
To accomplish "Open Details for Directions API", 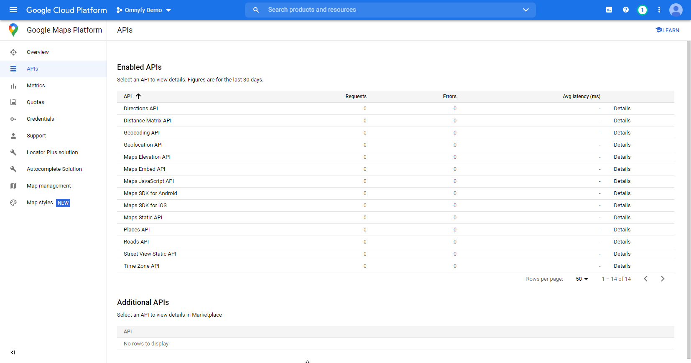I will point(622,109).
